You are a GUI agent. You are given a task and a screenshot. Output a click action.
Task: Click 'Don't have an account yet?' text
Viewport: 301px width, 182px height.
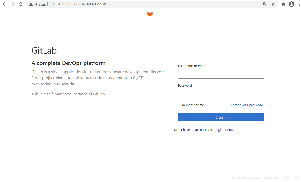pos(194,130)
